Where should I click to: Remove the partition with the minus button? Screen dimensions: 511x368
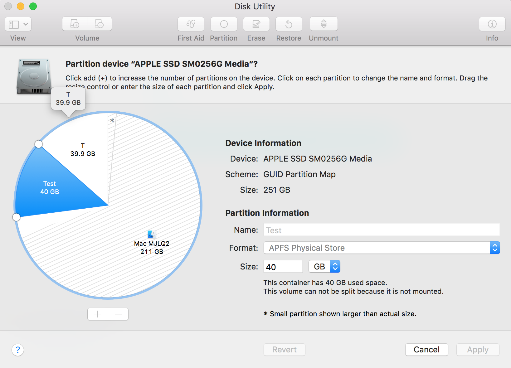point(118,314)
